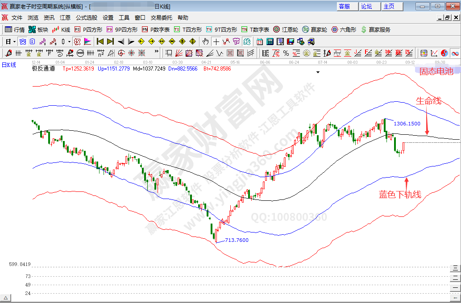Viewport: 461px width, 303px height.
Task: Select the hand pan tool
Action: pyautogui.click(x=205, y=42)
